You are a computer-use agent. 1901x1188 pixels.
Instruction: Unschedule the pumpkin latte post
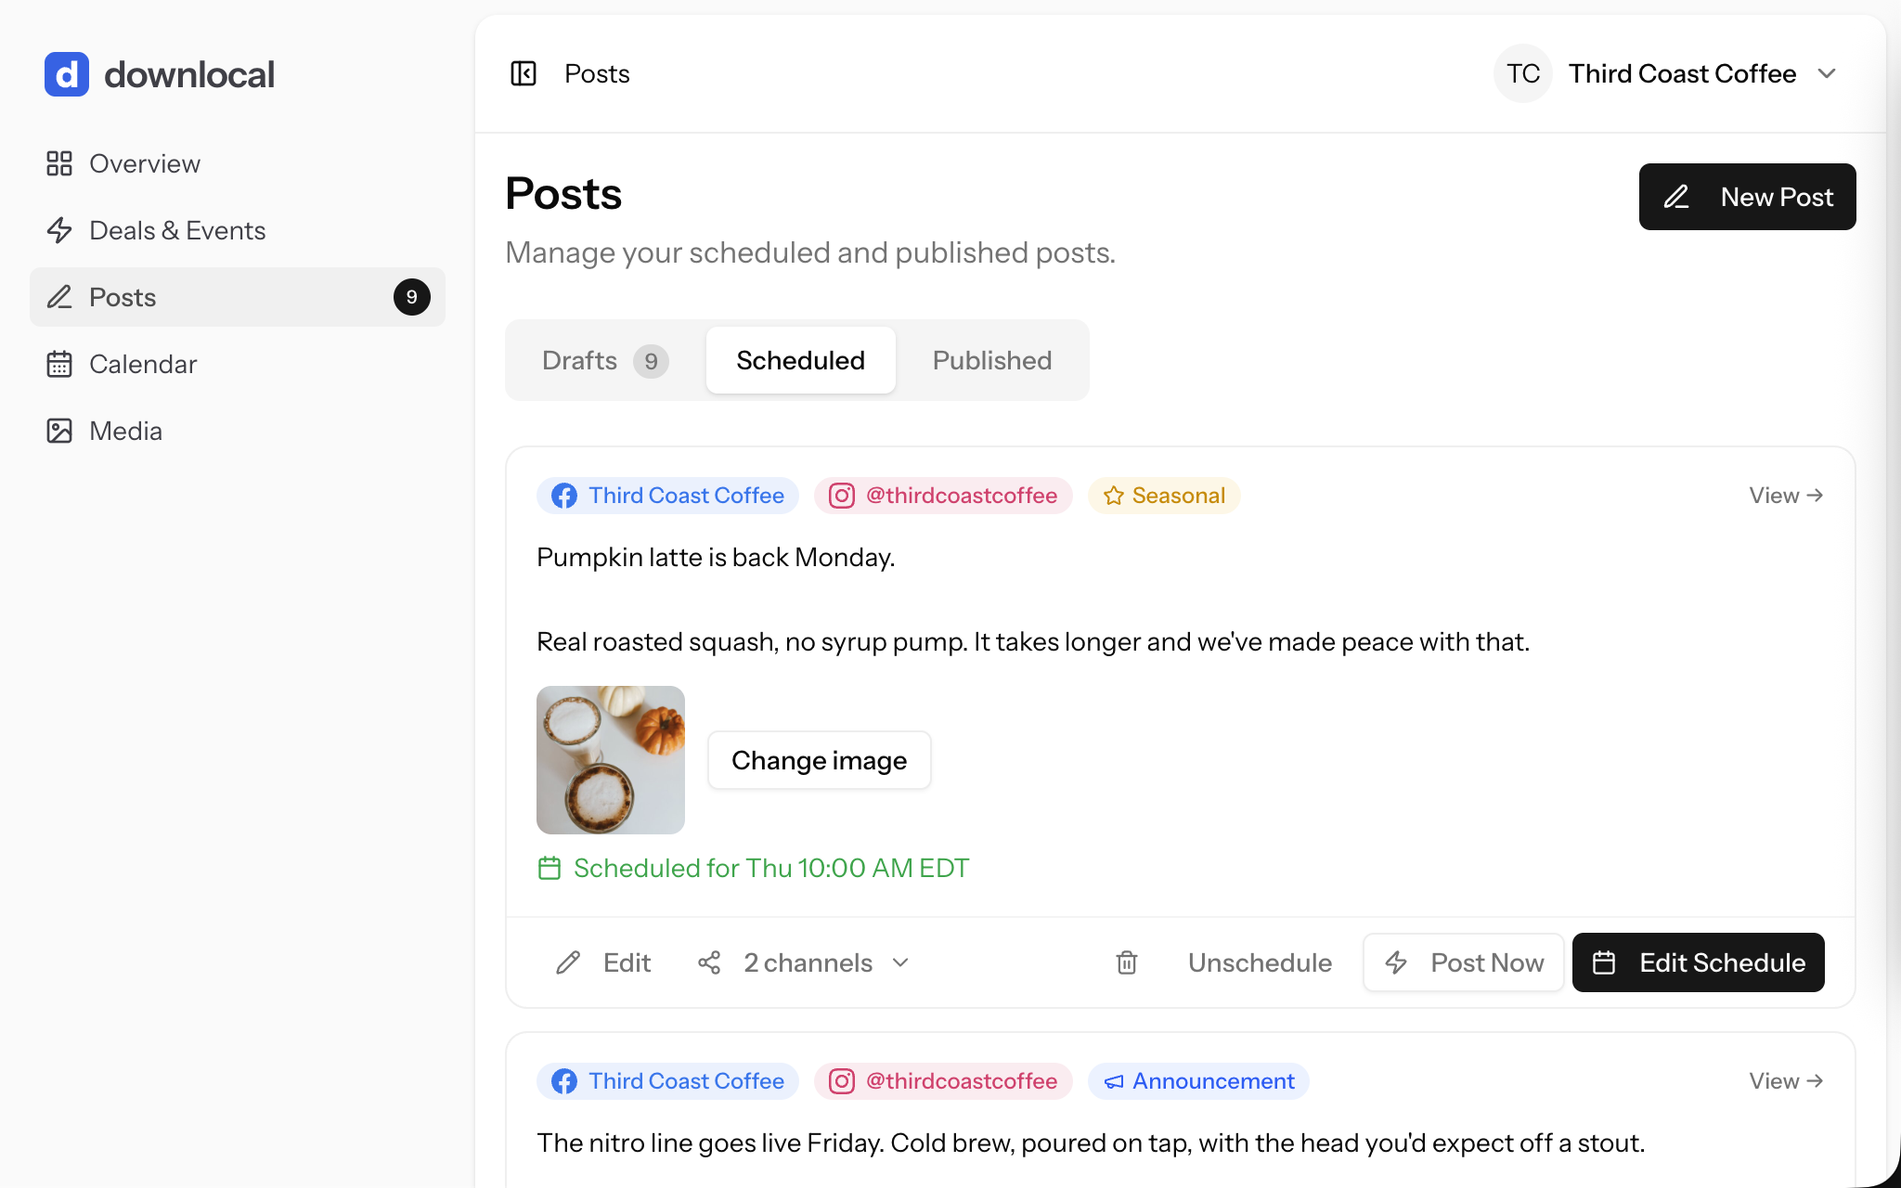(x=1260, y=962)
